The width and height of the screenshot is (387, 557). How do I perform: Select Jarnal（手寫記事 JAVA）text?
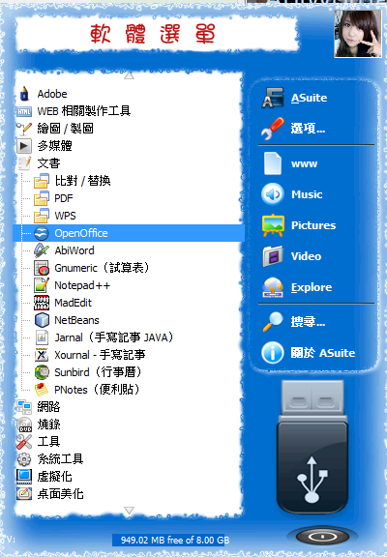pyautogui.click(x=114, y=337)
